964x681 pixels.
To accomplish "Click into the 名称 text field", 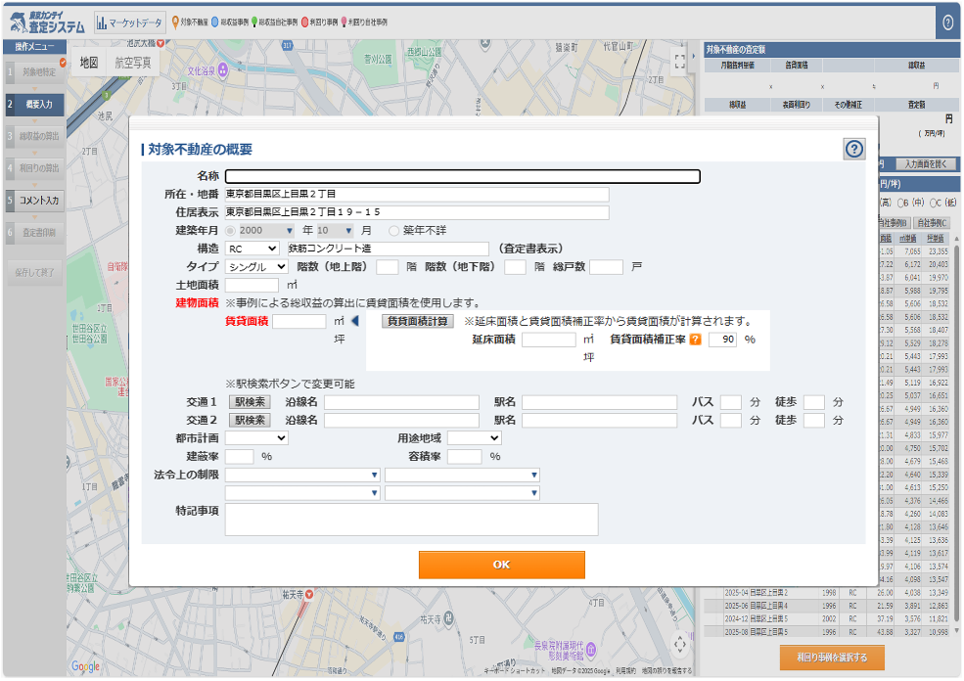I will coord(462,177).
